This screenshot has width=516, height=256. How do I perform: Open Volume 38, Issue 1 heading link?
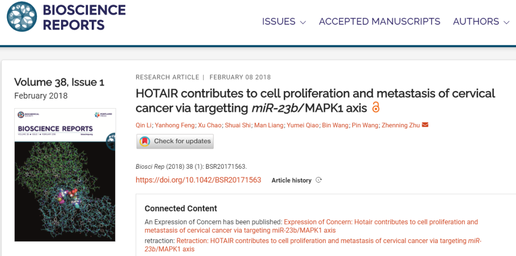(x=59, y=82)
